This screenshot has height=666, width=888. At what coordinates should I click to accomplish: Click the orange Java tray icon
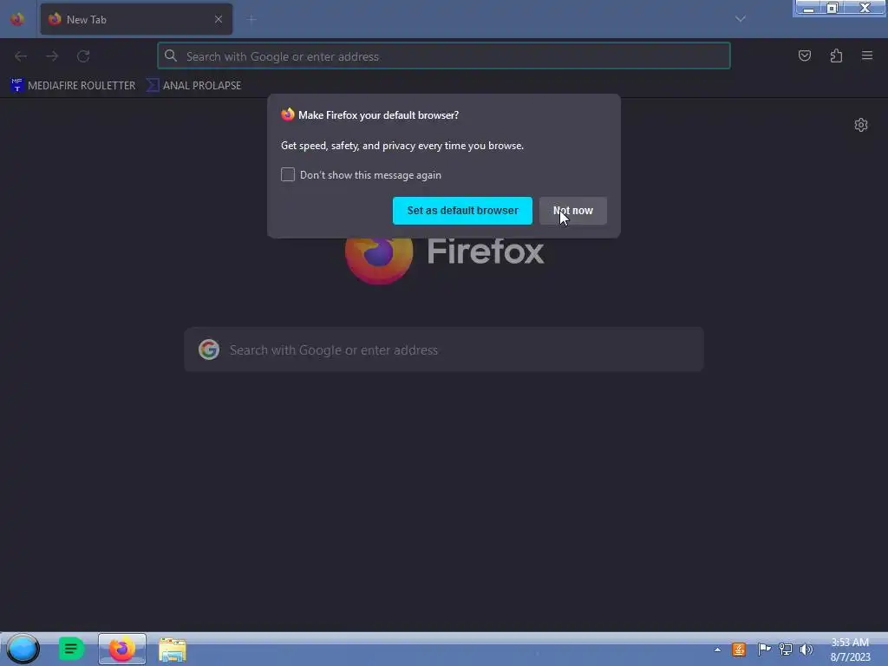(x=739, y=650)
